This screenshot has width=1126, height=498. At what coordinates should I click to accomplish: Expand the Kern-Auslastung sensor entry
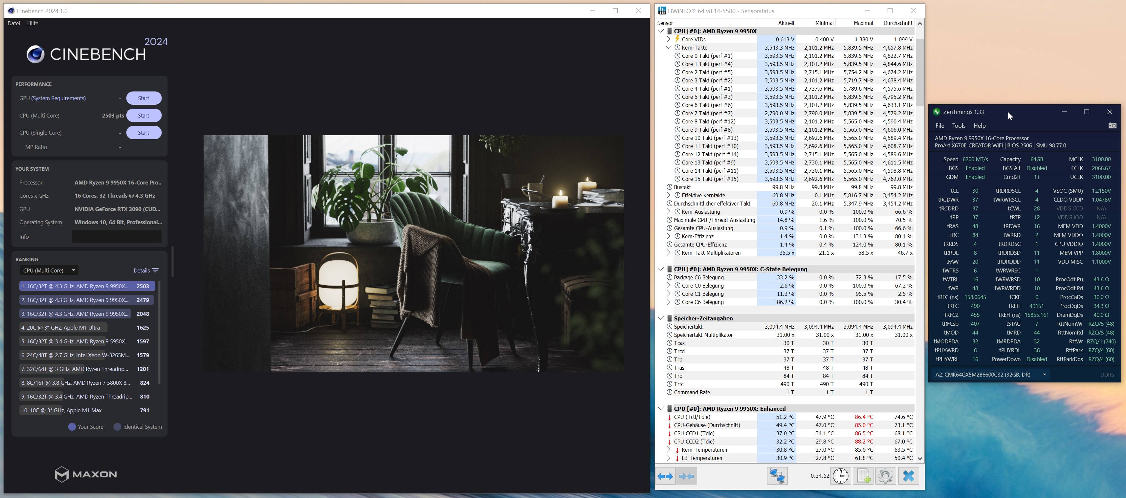click(x=668, y=211)
